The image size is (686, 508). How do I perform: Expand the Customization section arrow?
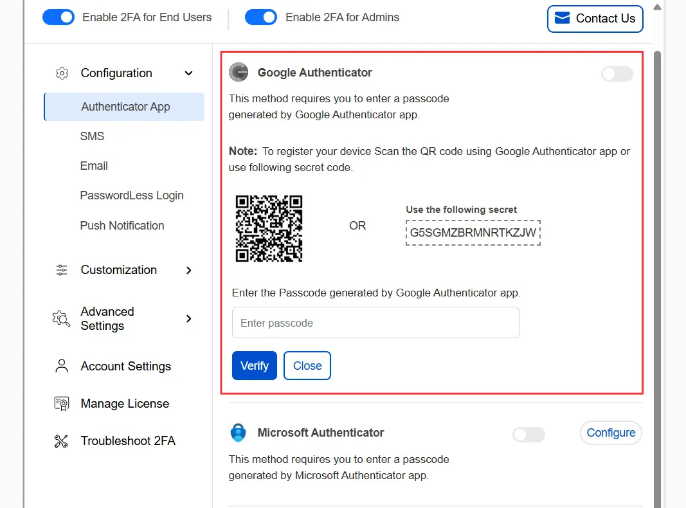[x=188, y=271]
